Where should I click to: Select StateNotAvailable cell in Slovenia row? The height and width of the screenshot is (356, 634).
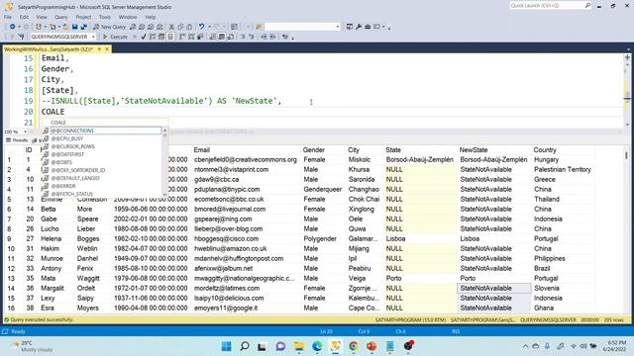(493, 288)
